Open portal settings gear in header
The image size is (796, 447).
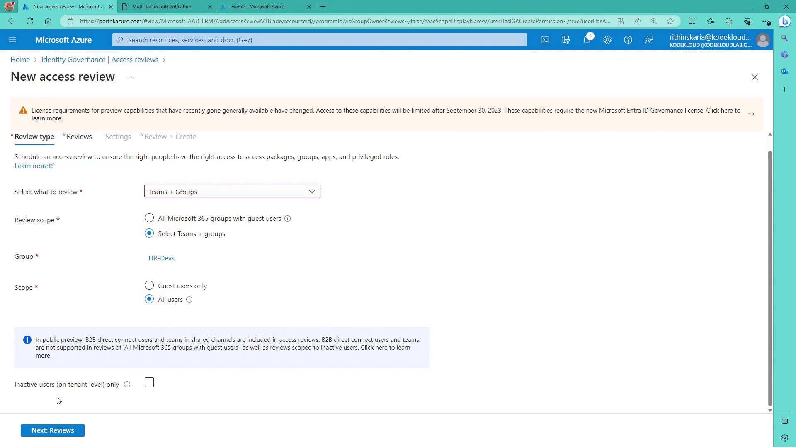pyautogui.click(x=607, y=40)
